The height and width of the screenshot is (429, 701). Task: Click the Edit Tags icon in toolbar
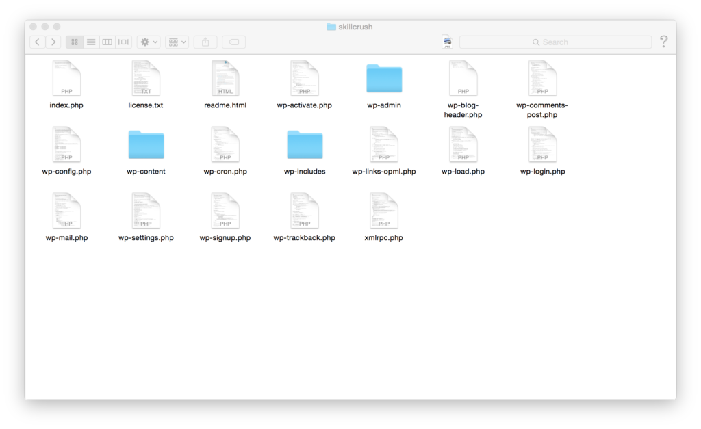(233, 42)
